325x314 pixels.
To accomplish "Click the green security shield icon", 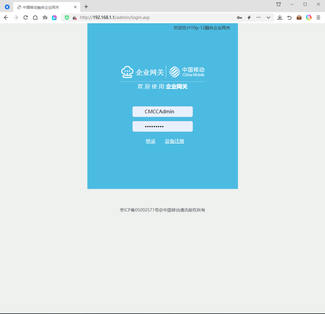I will 67,18.
